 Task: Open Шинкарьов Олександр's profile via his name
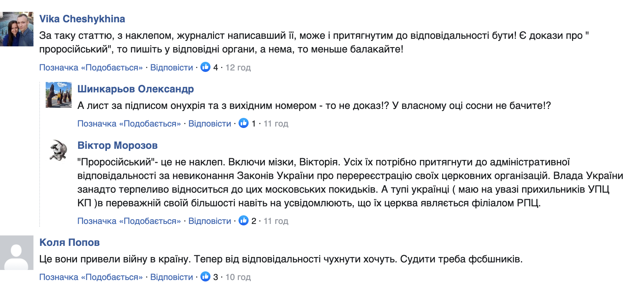click(x=135, y=89)
